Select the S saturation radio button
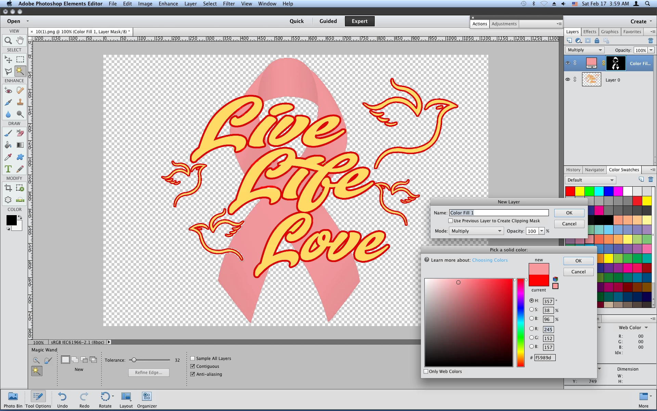The width and height of the screenshot is (657, 411). 532,310
